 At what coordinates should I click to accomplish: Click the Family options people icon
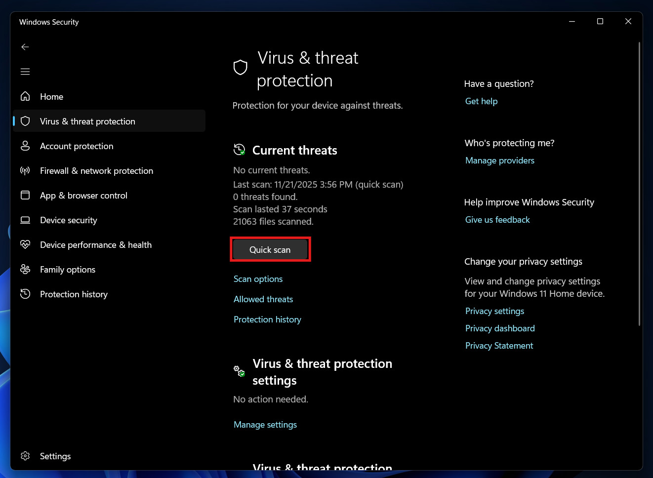(x=25, y=269)
